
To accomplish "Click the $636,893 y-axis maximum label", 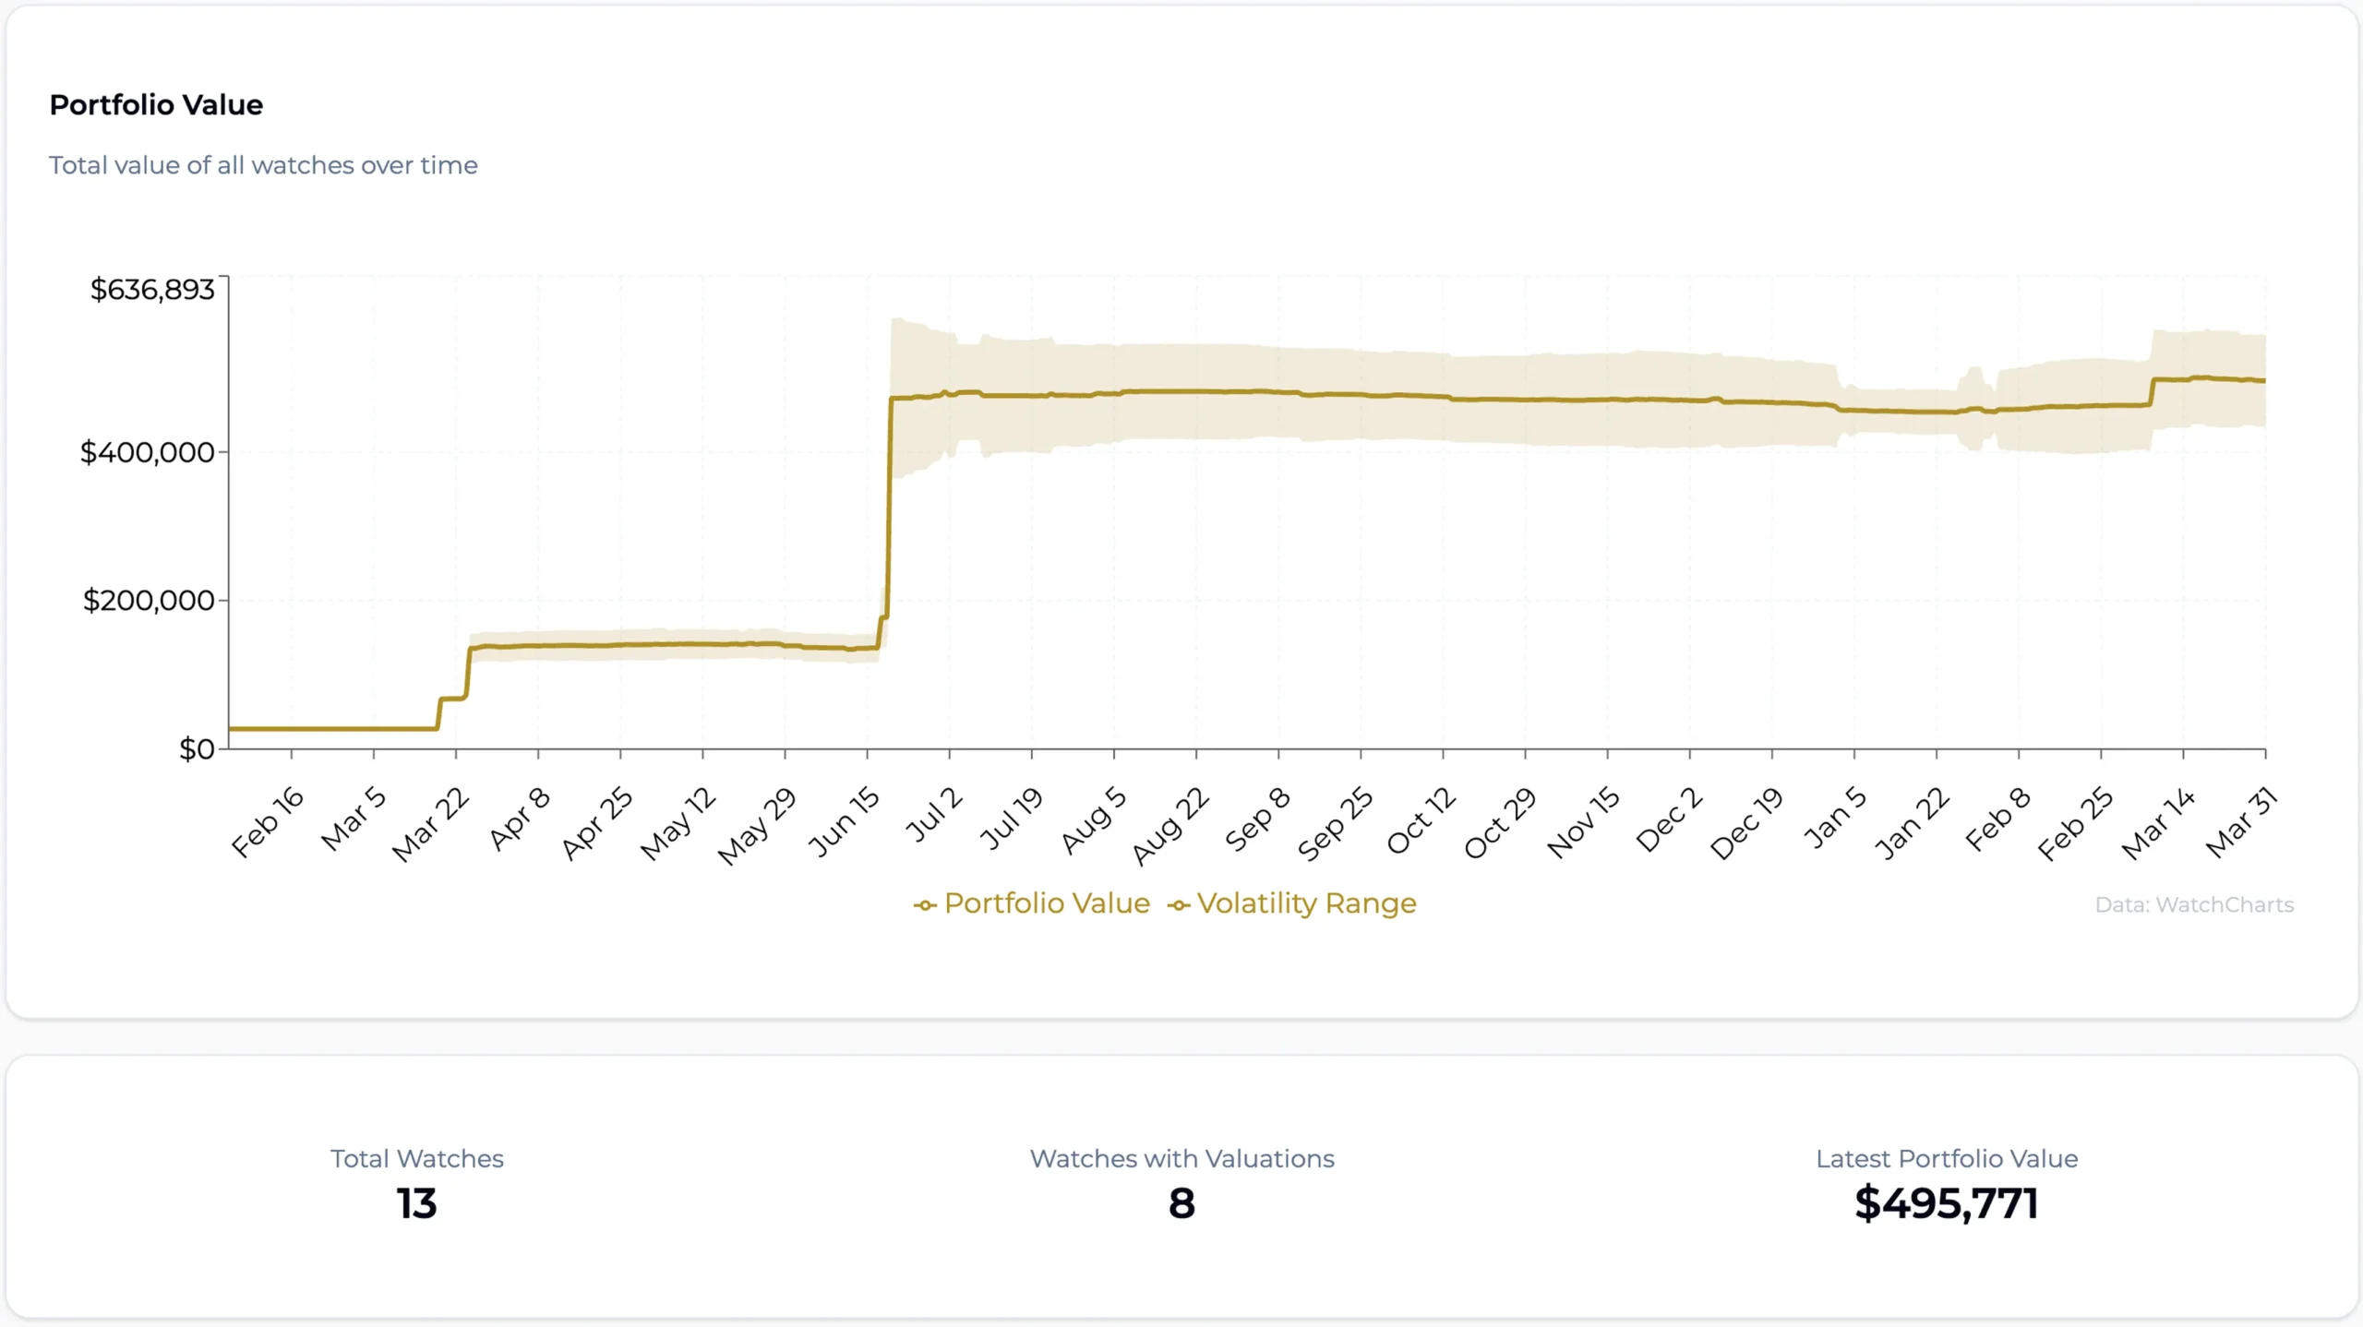I will (x=152, y=290).
